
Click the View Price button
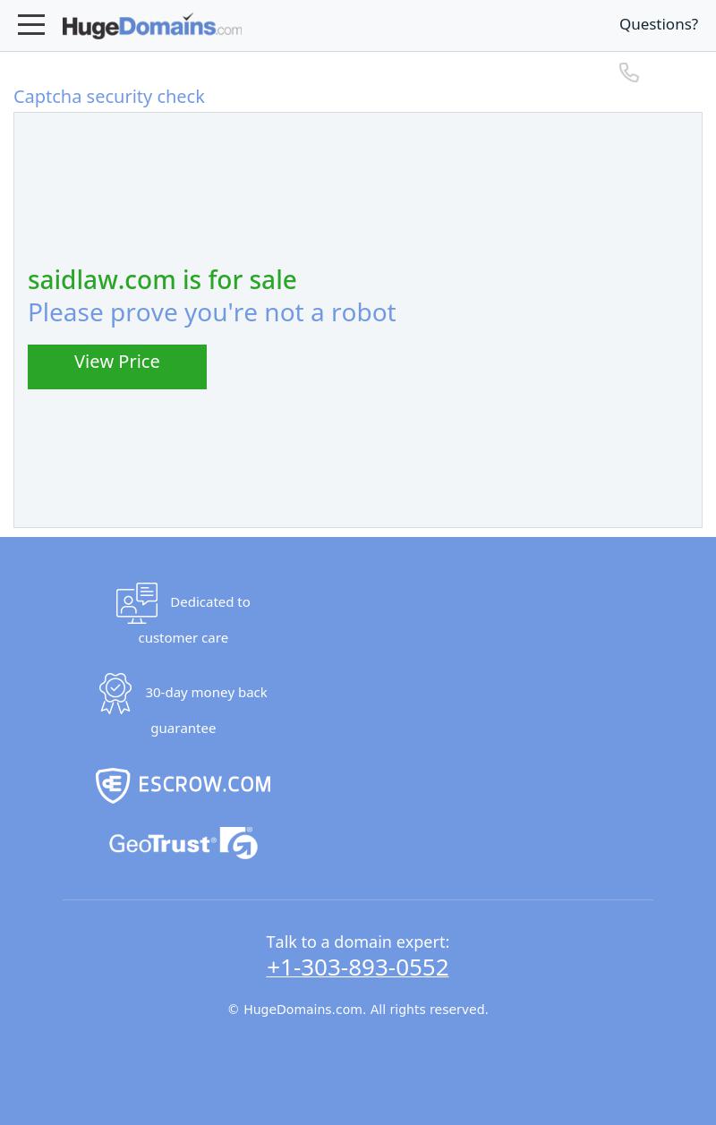[x=117, y=366]
